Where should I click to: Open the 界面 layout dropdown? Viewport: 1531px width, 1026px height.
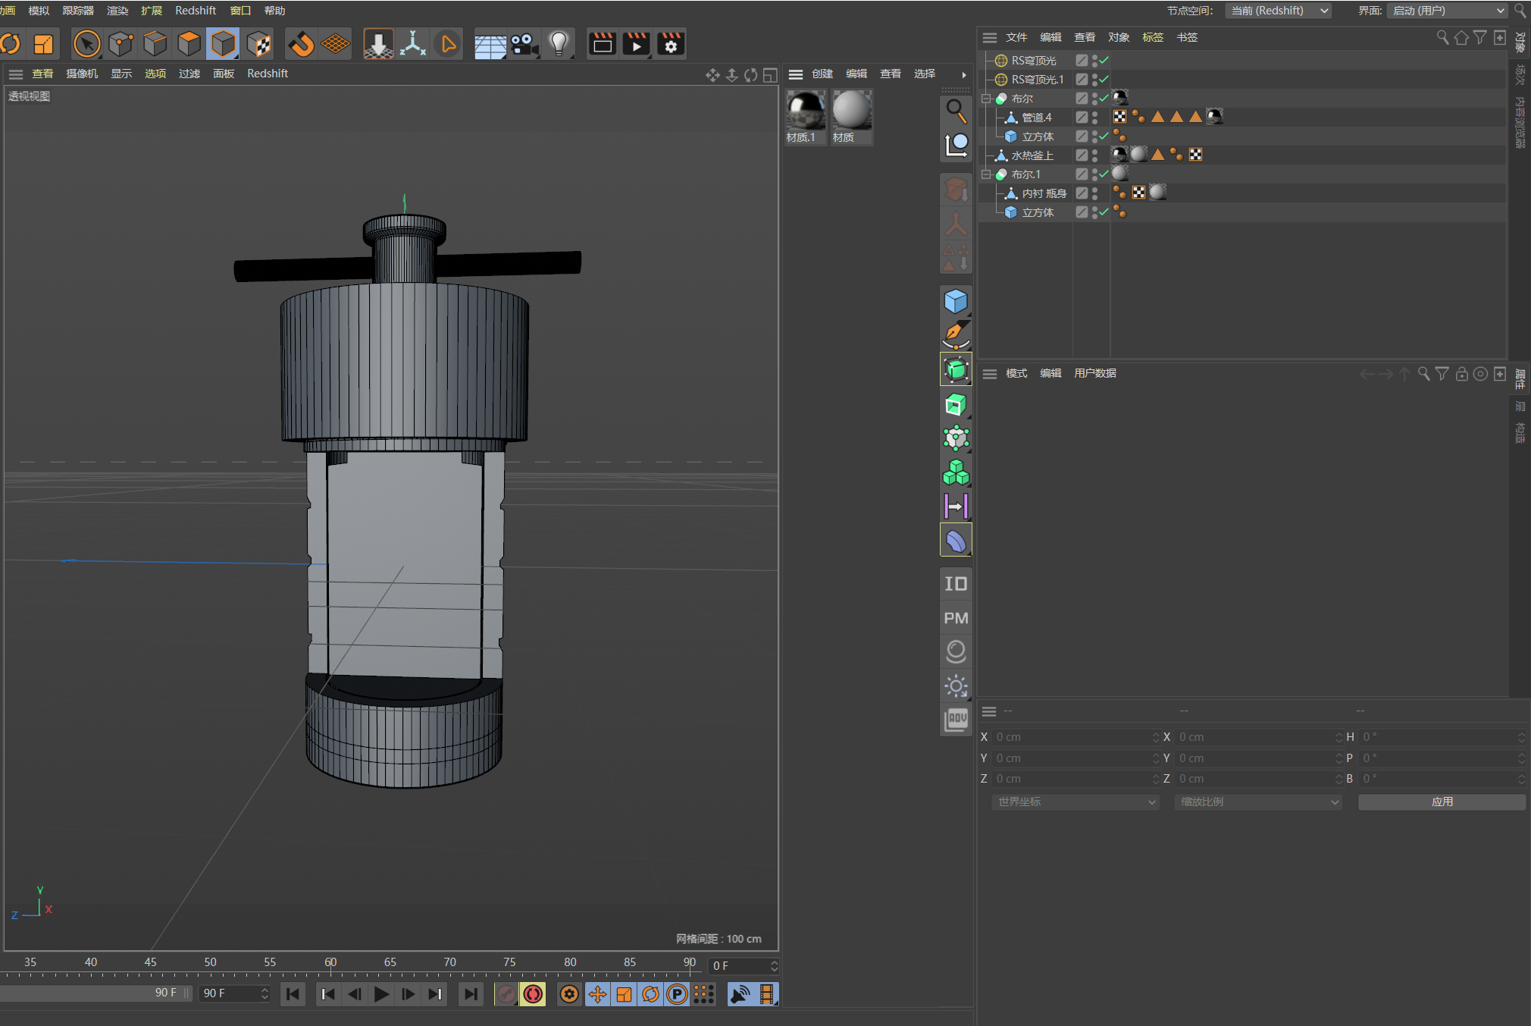[1448, 11]
